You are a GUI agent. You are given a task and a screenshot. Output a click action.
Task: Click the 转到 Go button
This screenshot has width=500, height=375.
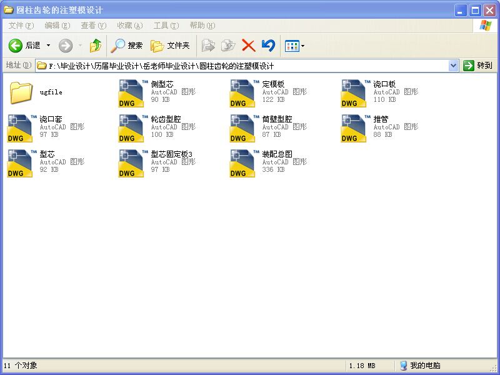[x=478, y=66]
